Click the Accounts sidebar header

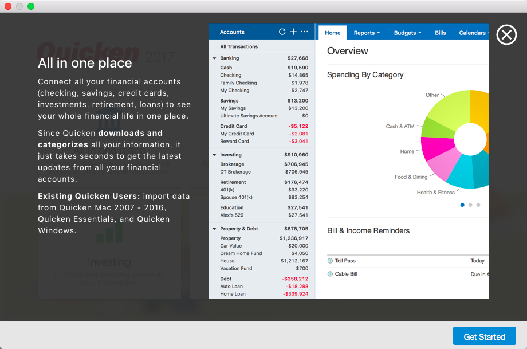(x=232, y=32)
